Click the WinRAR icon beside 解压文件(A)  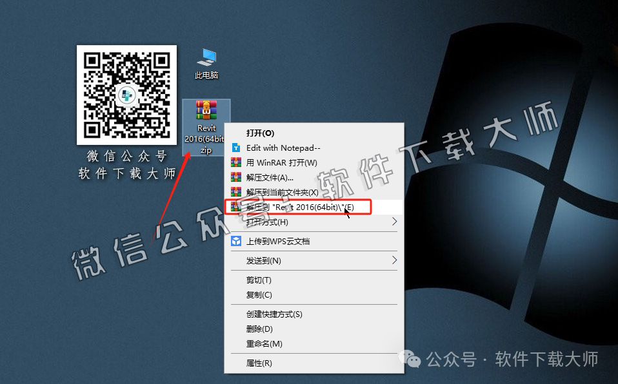236,177
